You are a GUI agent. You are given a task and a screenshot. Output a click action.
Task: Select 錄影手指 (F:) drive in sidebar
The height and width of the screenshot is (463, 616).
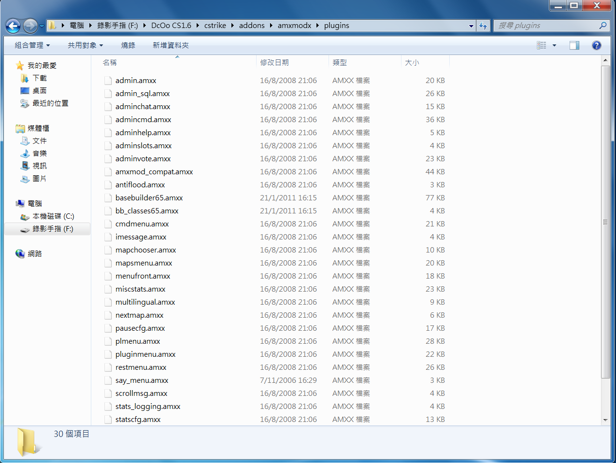[x=47, y=229]
